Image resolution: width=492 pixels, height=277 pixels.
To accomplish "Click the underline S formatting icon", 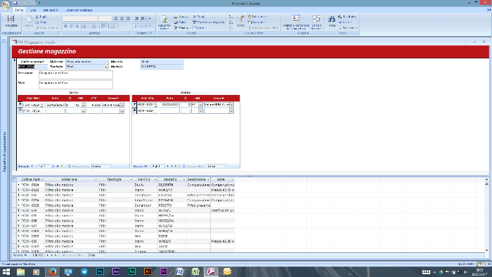I will pyautogui.click(x=77, y=26).
